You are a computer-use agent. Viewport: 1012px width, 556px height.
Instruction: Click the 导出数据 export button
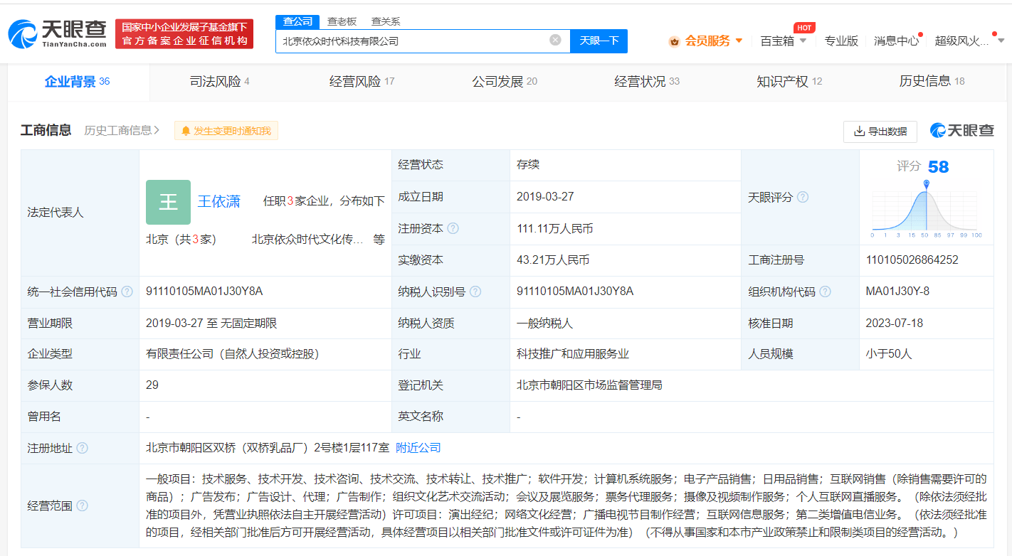click(x=880, y=132)
